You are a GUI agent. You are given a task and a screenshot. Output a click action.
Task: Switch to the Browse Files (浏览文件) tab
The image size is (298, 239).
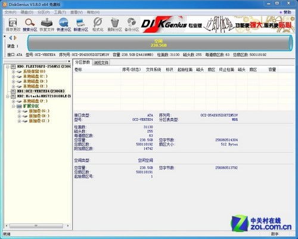[101, 63]
